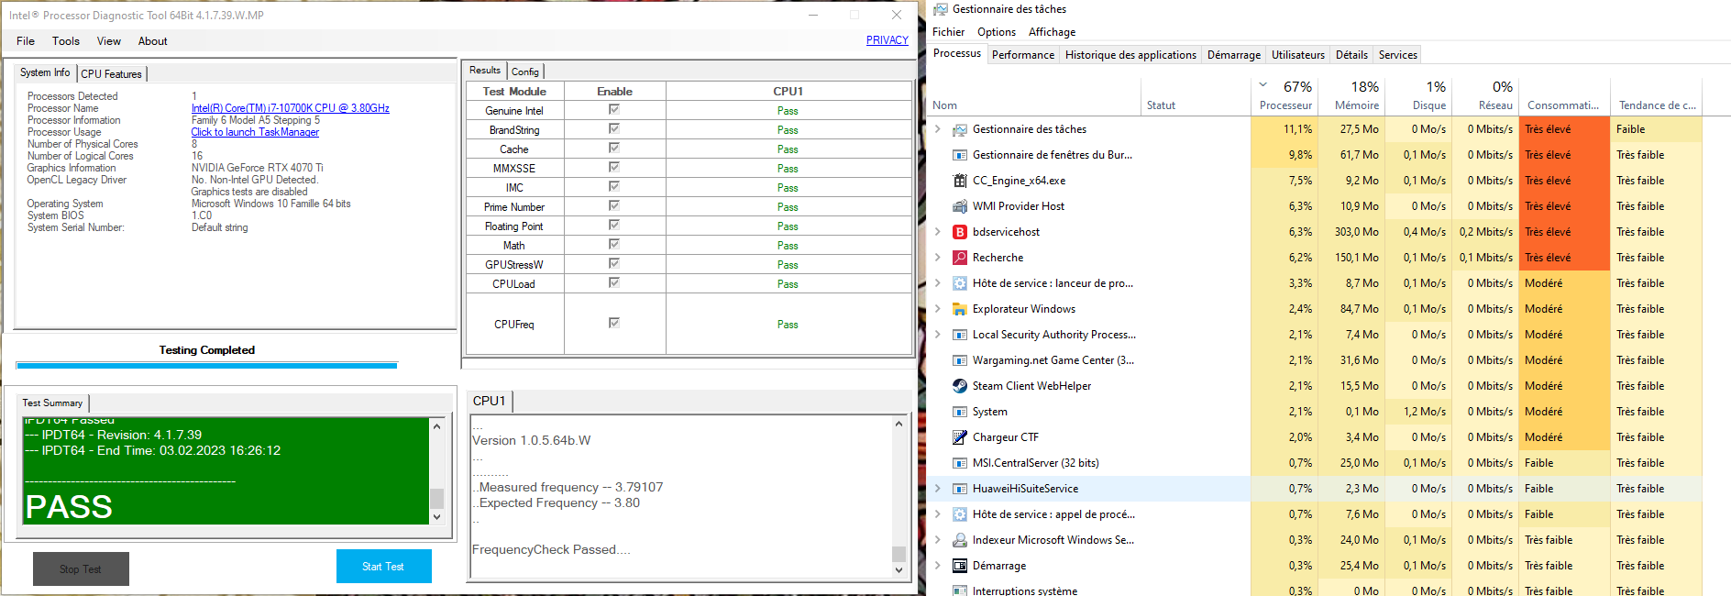
Task: Click the Recherche process icon
Action: (x=960, y=258)
